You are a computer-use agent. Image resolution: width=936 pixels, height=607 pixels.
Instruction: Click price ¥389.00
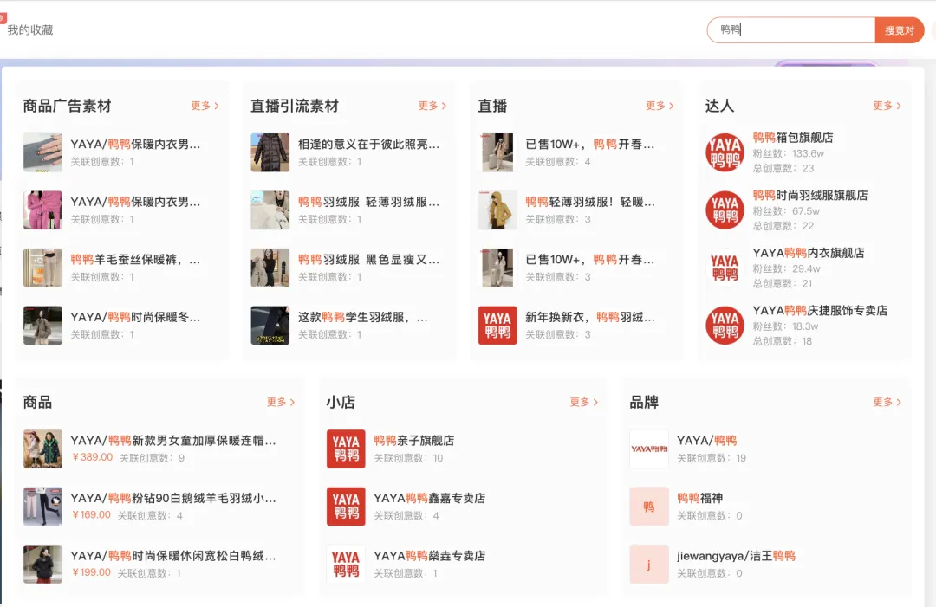(x=92, y=457)
